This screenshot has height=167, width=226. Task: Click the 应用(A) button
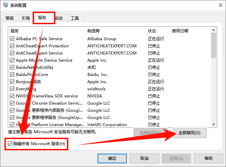pos(176,158)
